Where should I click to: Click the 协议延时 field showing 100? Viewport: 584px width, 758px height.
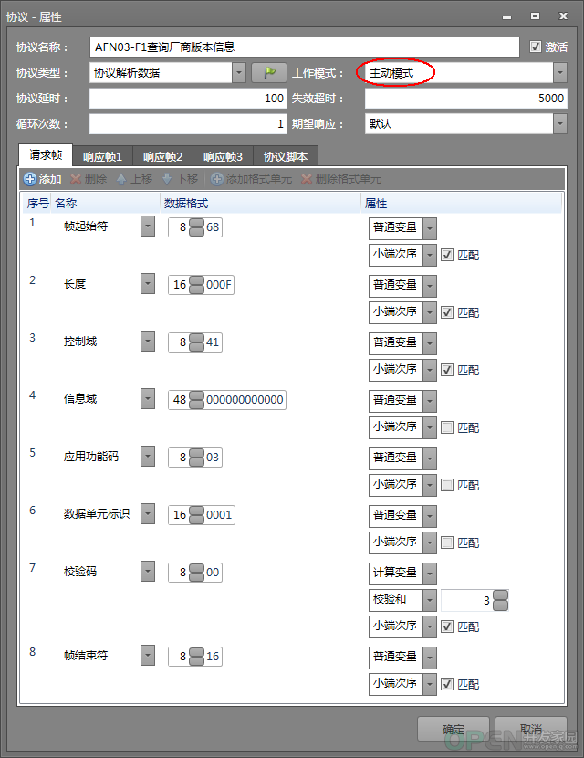(x=188, y=98)
